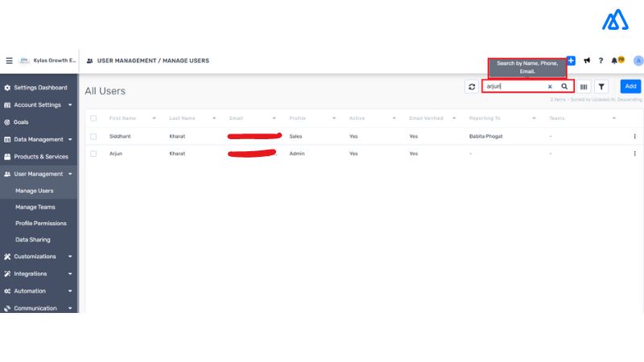Screen dimensions: 644x362
Task: Click the blue quick add plus icon
Action: 571,61
